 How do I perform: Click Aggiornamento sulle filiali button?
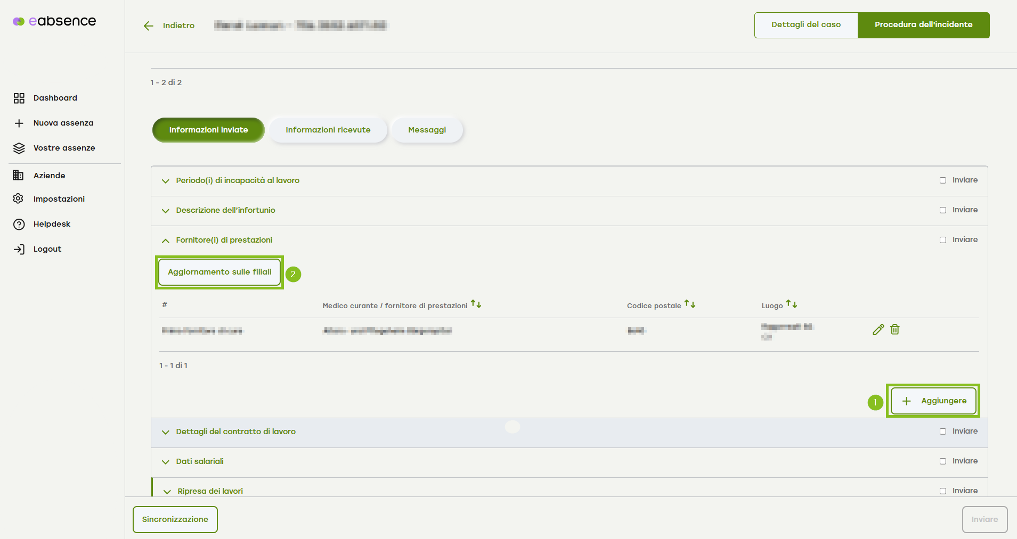219,272
